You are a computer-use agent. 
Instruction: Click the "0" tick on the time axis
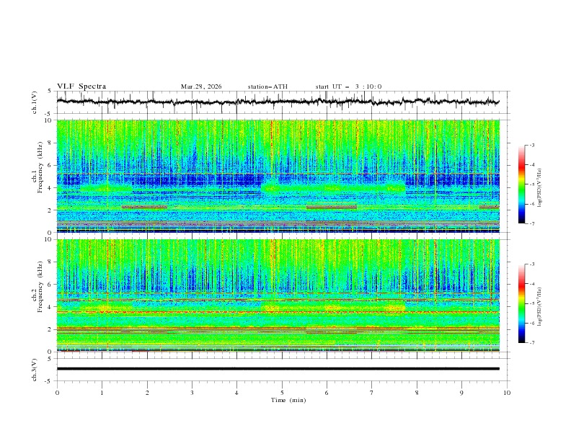click(x=57, y=393)
